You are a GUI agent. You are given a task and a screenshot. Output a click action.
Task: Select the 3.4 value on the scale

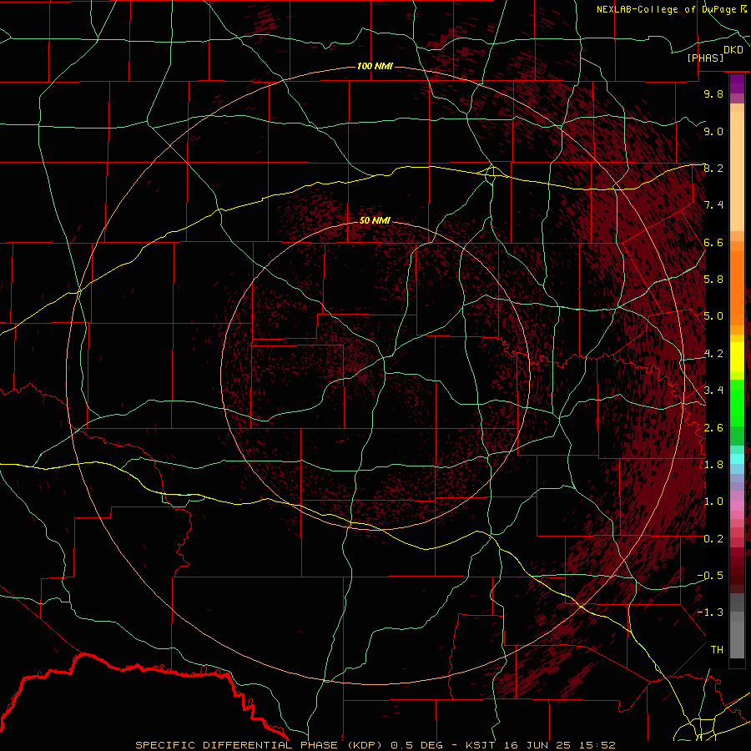[x=713, y=391]
